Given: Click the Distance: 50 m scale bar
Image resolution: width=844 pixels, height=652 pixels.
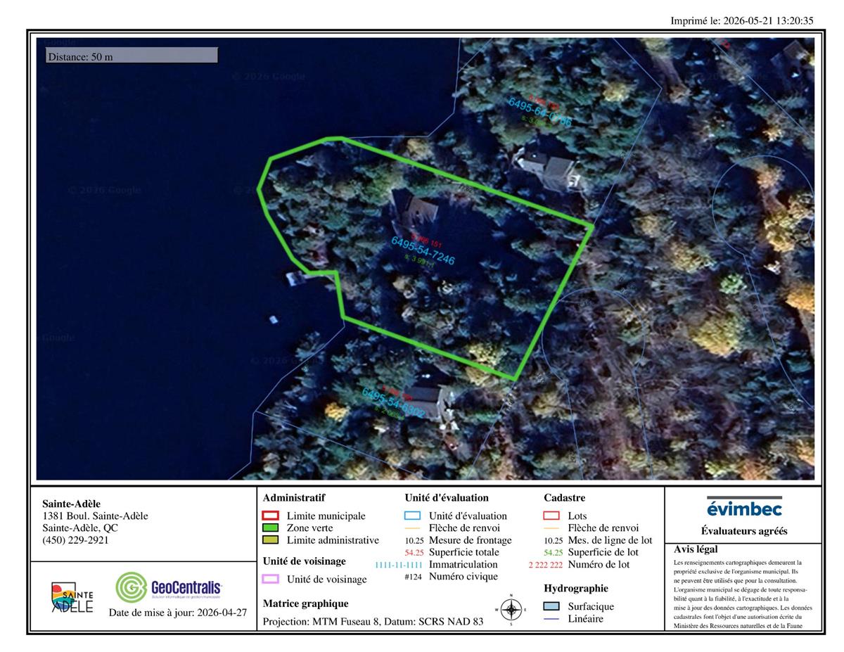Looking at the screenshot, I should pos(132,56).
